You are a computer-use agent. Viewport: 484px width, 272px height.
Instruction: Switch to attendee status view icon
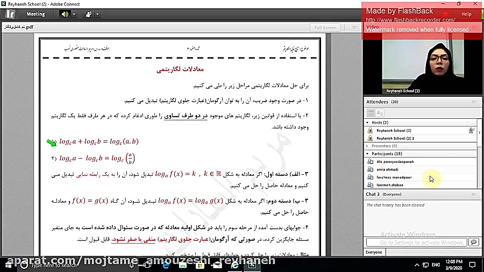[380, 113]
